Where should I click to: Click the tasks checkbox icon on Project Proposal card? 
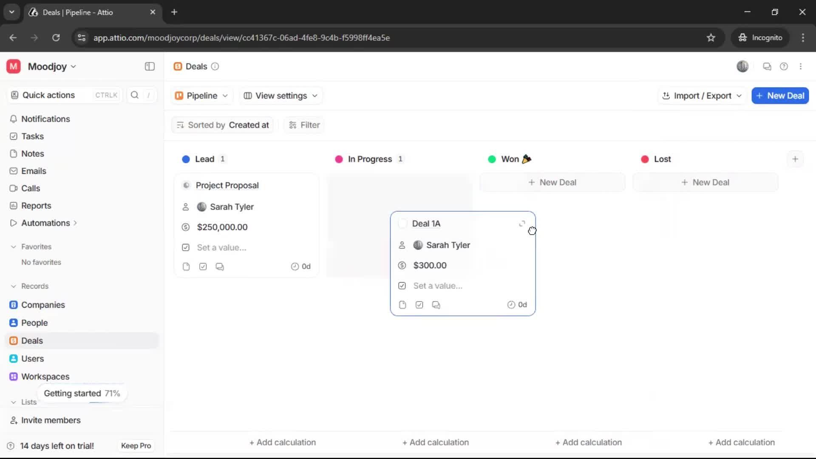(203, 266)
